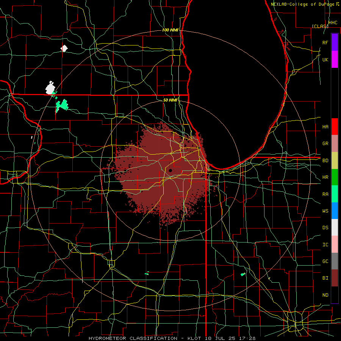
Task: Click the white DS legend swatch
Action: 335,227
